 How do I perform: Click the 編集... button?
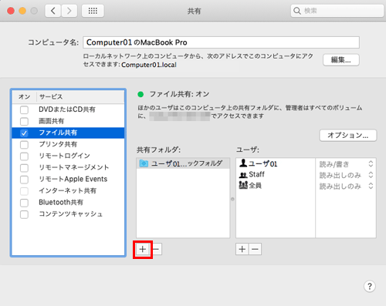click(x=341, y=60)
